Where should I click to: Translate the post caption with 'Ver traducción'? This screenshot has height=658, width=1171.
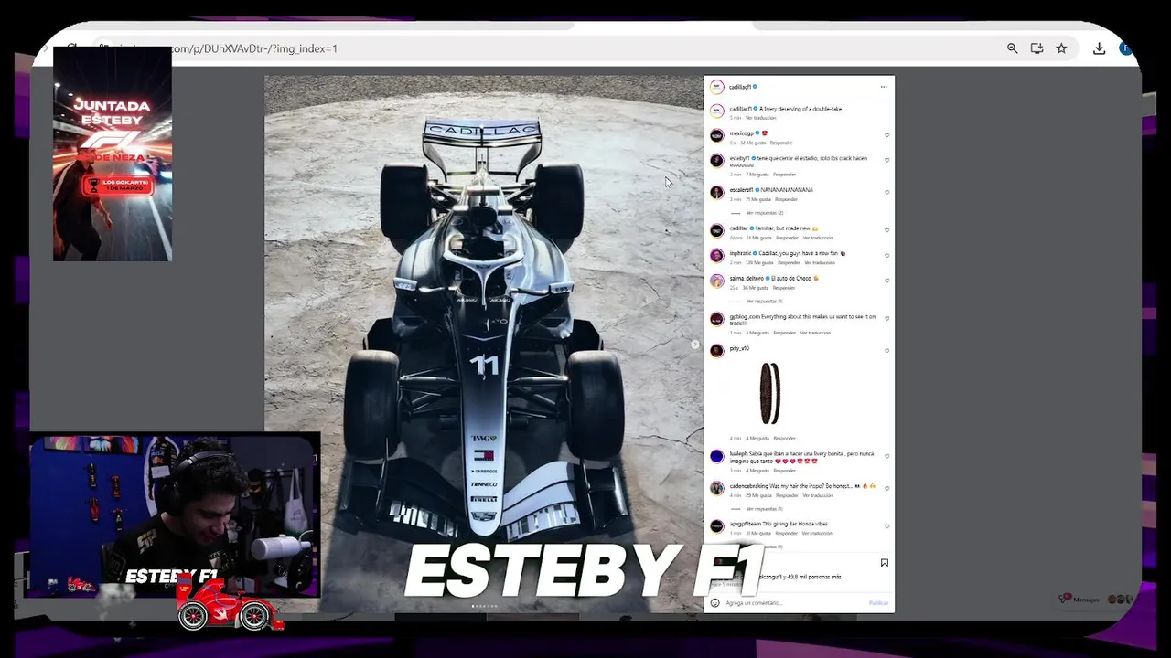coord(760,118)
